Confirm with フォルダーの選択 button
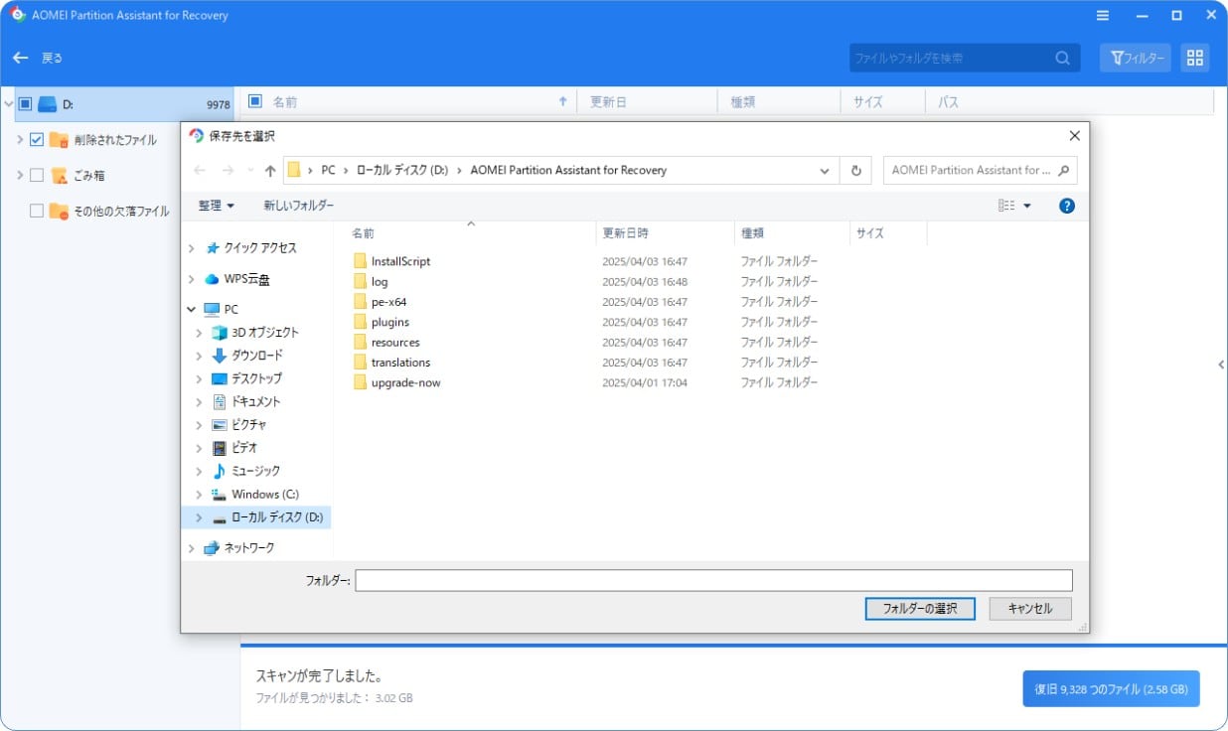 point(920,609)
